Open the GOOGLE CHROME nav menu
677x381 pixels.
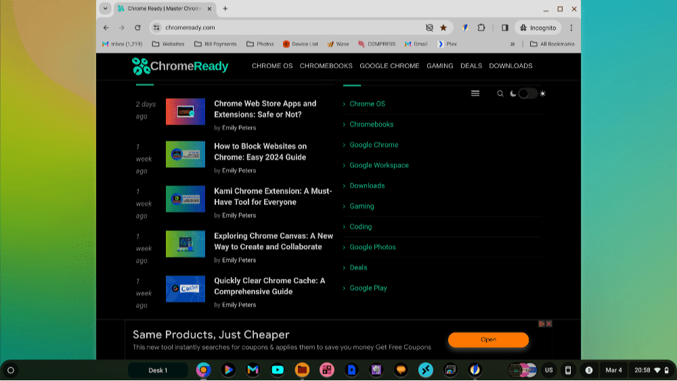tap(389, 66)
